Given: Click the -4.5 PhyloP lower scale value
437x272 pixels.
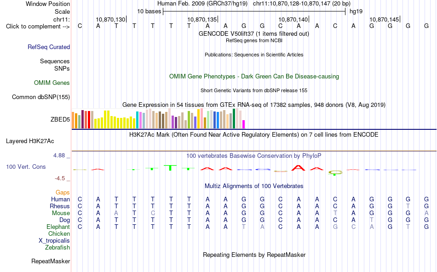Looking at the screenshot, I should click(x=60, y=178).
